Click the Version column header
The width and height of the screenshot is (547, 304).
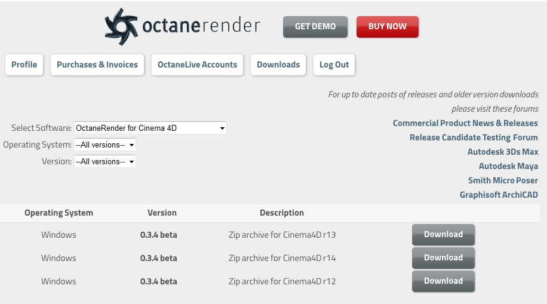tap(162, 213)
